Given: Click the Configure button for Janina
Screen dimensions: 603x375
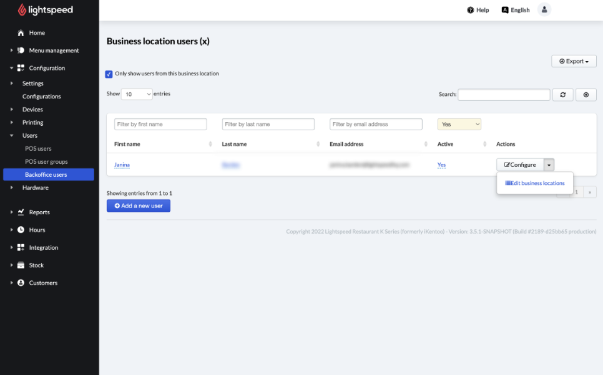Looking at the screenshot, I should (x=520, y=165).
